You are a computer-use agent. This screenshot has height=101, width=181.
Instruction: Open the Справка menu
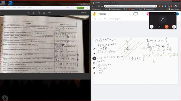30,8
